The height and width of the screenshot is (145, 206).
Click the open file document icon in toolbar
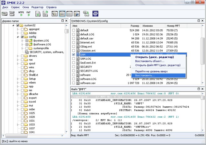click(38, 14)
